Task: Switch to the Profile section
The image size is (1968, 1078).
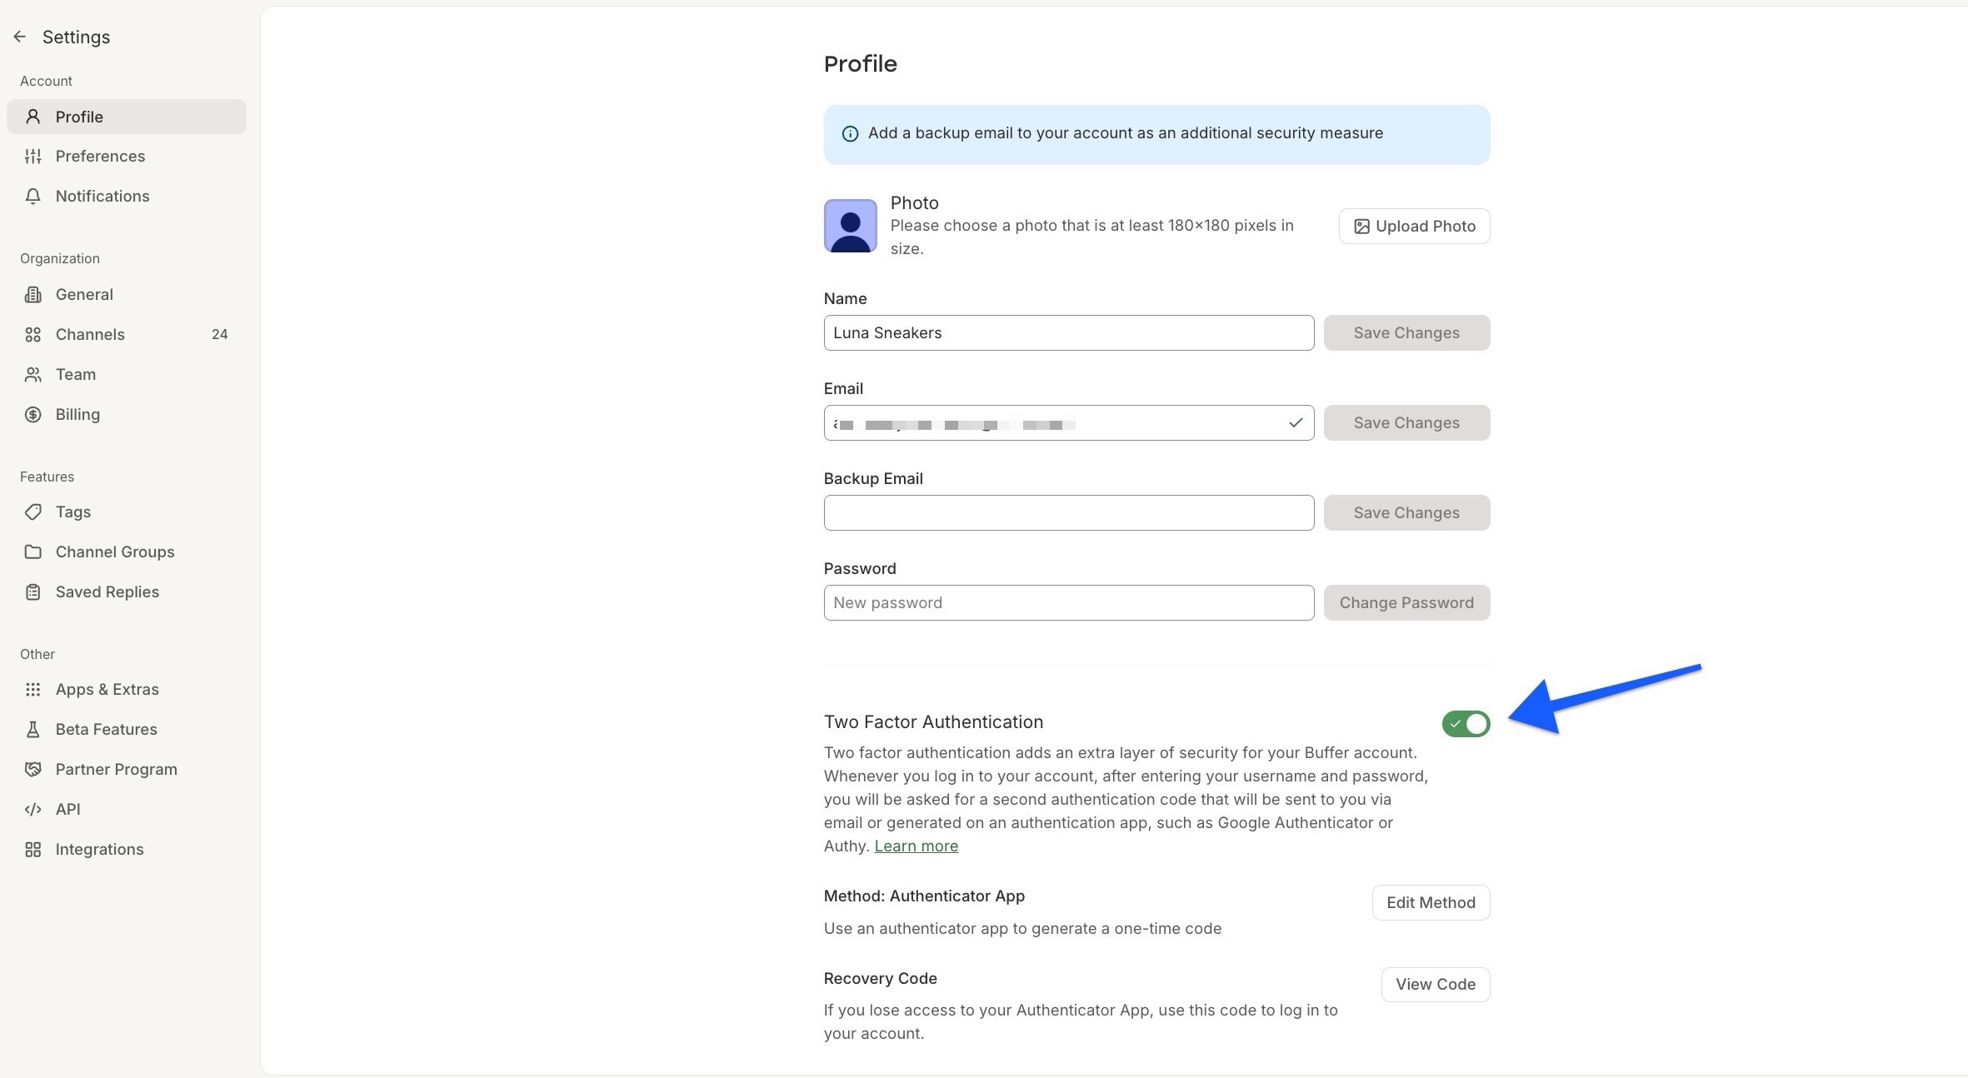Action: 79,117
